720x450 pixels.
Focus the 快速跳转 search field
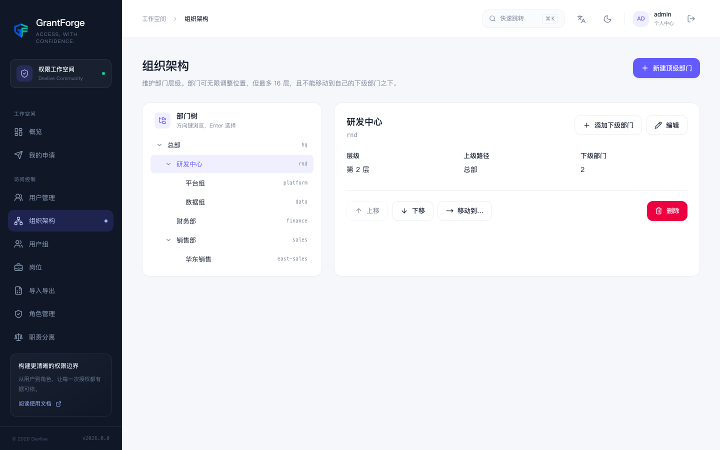pyautogui.click(x=523, y=19)
